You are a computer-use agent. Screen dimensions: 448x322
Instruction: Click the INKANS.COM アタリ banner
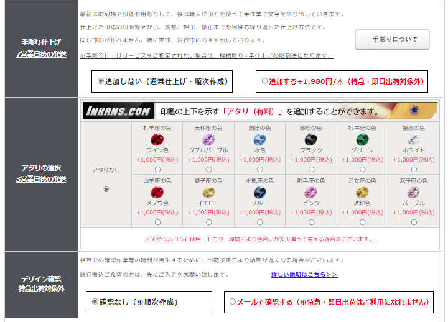[x=259, y=111]
